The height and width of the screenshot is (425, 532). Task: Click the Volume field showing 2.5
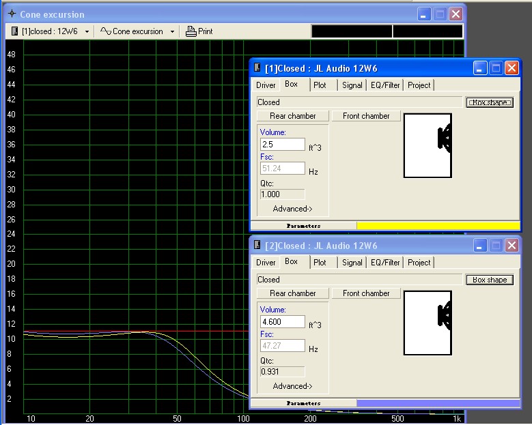coord(282,145)
